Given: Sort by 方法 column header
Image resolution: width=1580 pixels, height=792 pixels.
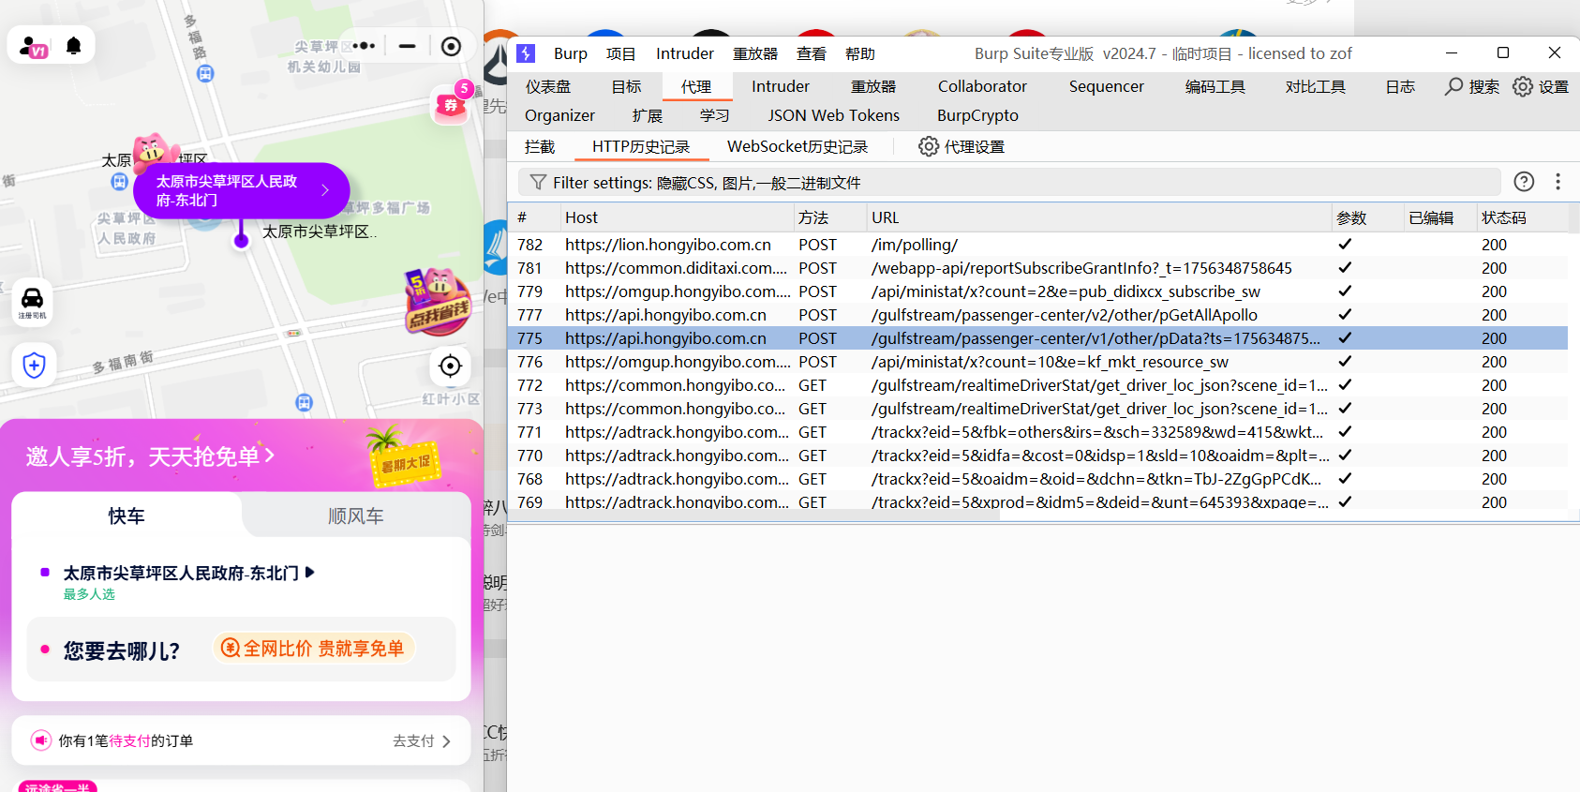Looking at the screenshot, I should coord(829,217).
